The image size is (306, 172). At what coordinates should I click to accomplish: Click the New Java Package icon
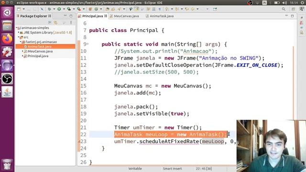pyautogui.click(x=90, y=9)
